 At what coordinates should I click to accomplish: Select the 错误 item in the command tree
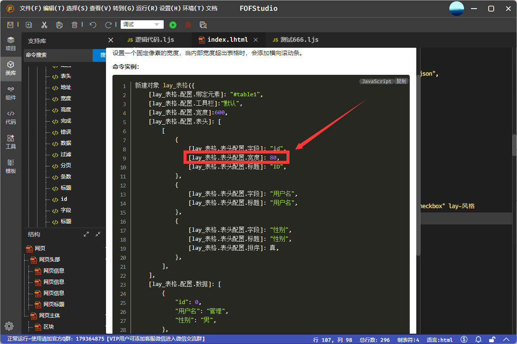point(65,132)
